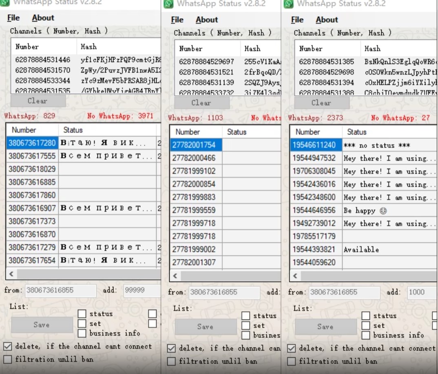Uncheck delete if channel cant connect, left window
Image resolution: width=438 pixels, height=374 pixels.
click(x=7, y=346)
